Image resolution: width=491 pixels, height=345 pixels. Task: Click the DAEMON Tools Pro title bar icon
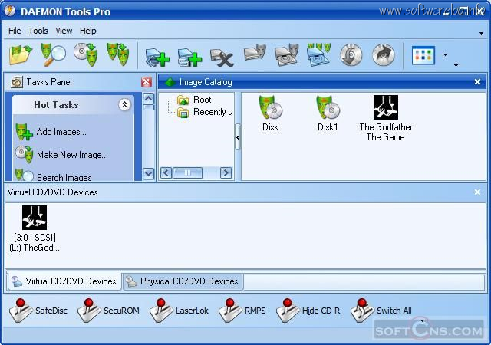coord(10,11)
